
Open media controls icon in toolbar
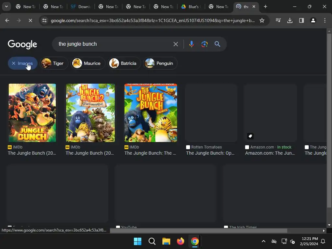pyautogui.click(x=278, y=20)
